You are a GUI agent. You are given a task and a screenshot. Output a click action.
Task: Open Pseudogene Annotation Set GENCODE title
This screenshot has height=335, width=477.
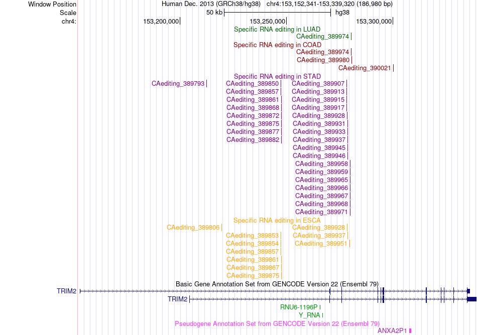(277, 324)
